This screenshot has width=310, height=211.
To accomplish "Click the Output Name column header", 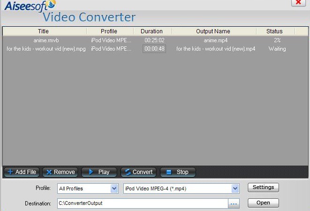I will [214, 31].
